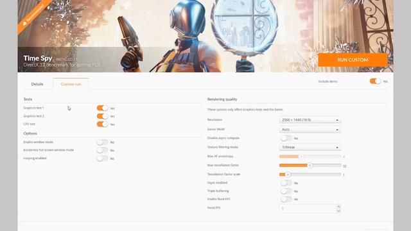
Task: Adjust Max tessellation factor slider handle
Action: (x=310, y=166)
